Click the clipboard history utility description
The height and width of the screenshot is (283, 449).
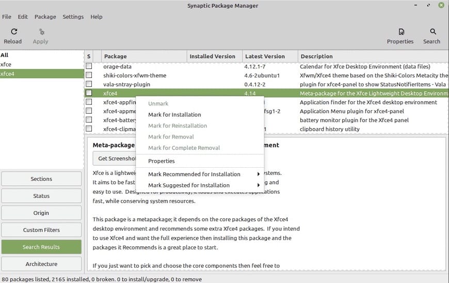(x=330, y=129)
